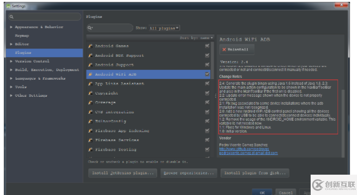Screen dimensions: 357x195
Task: Select Other Settings label in tree
Action: click(31, 96)
